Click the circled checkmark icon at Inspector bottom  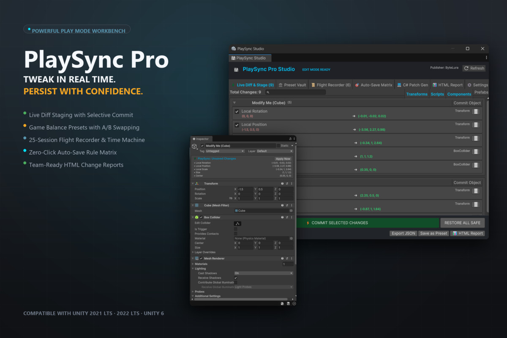click(x=294, y=303)
